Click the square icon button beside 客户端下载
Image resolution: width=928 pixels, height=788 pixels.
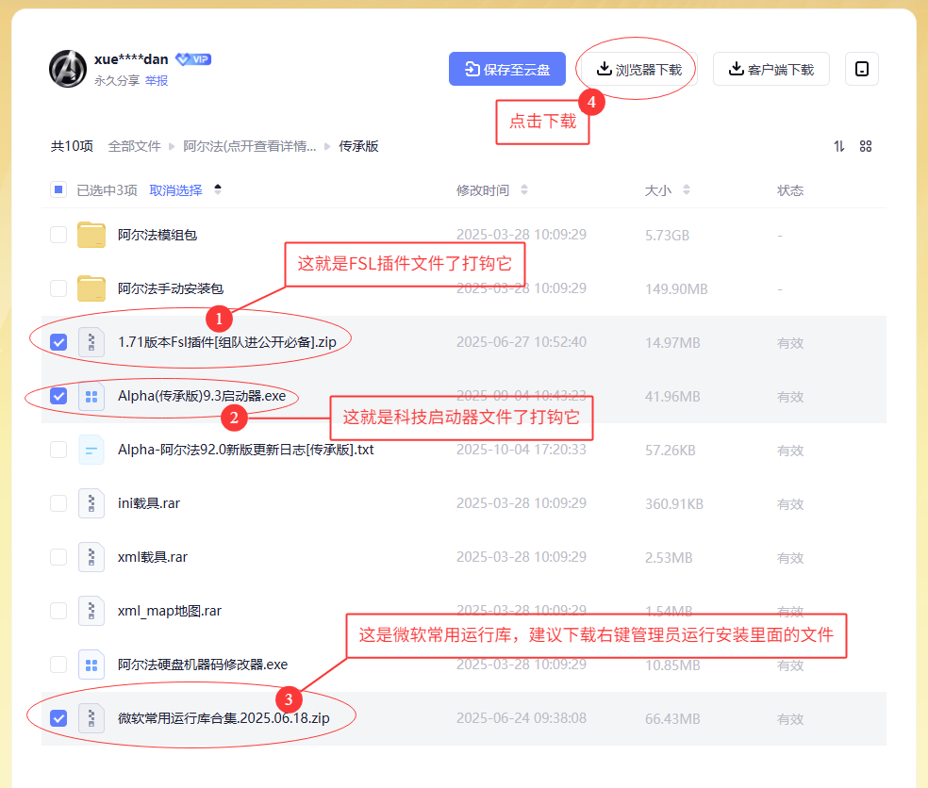tap(862, 69)
